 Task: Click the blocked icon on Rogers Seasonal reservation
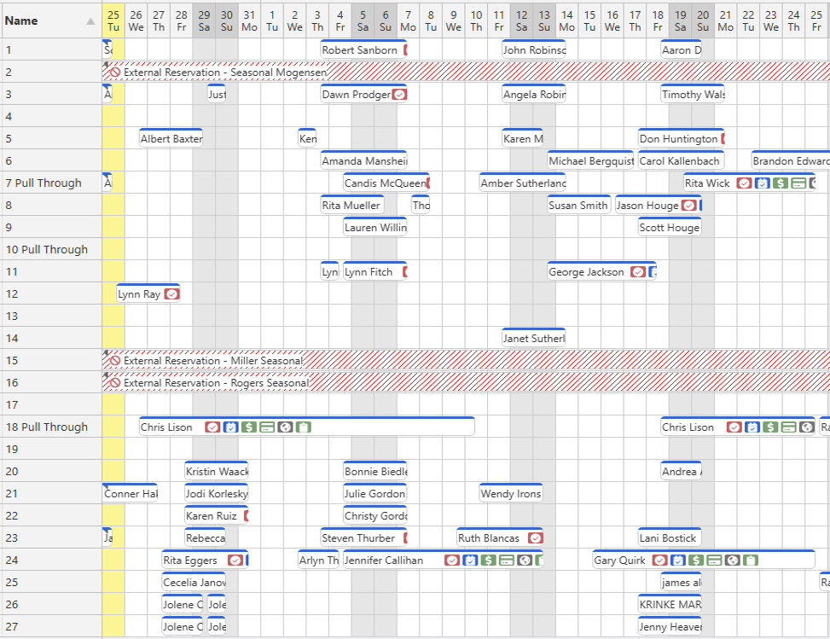click(115, 383)
